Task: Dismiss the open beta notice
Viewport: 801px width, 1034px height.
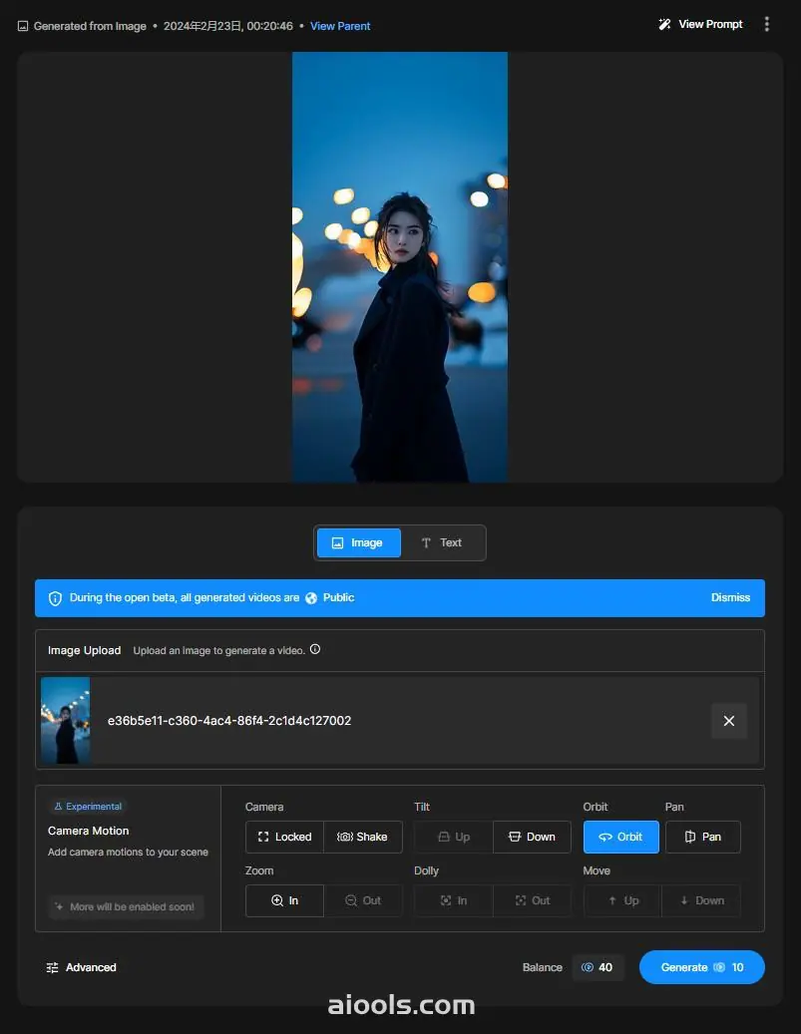Action: pyautogui.click(x=730, y=597)
